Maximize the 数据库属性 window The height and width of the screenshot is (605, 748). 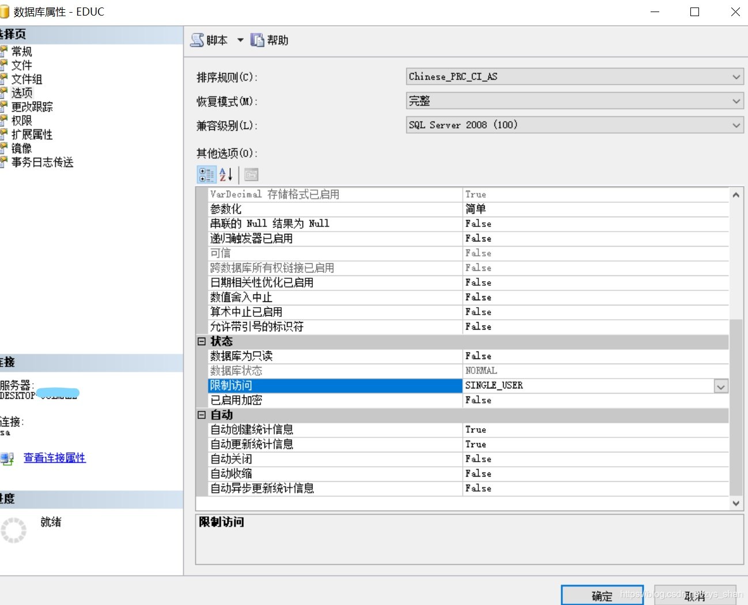695,12
